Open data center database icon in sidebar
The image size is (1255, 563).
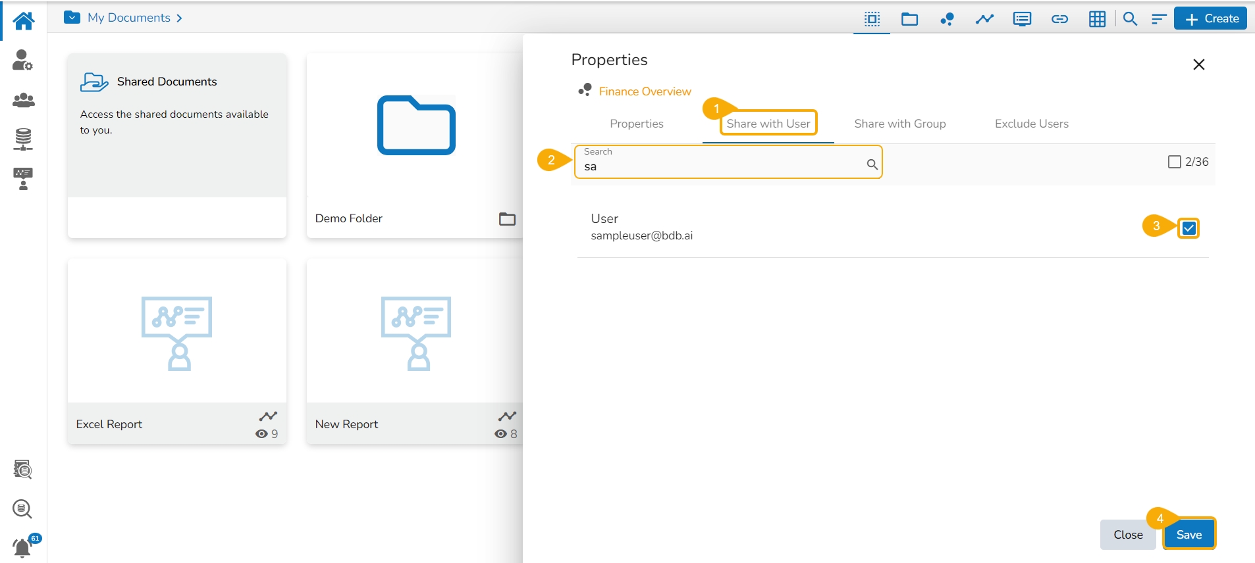tap(23, 139)
